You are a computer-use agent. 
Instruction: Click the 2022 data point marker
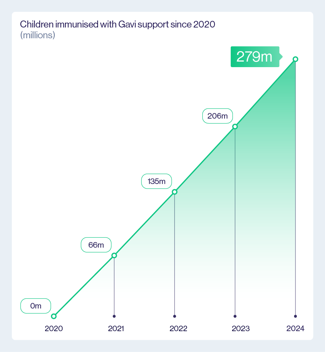coord(174,192)
